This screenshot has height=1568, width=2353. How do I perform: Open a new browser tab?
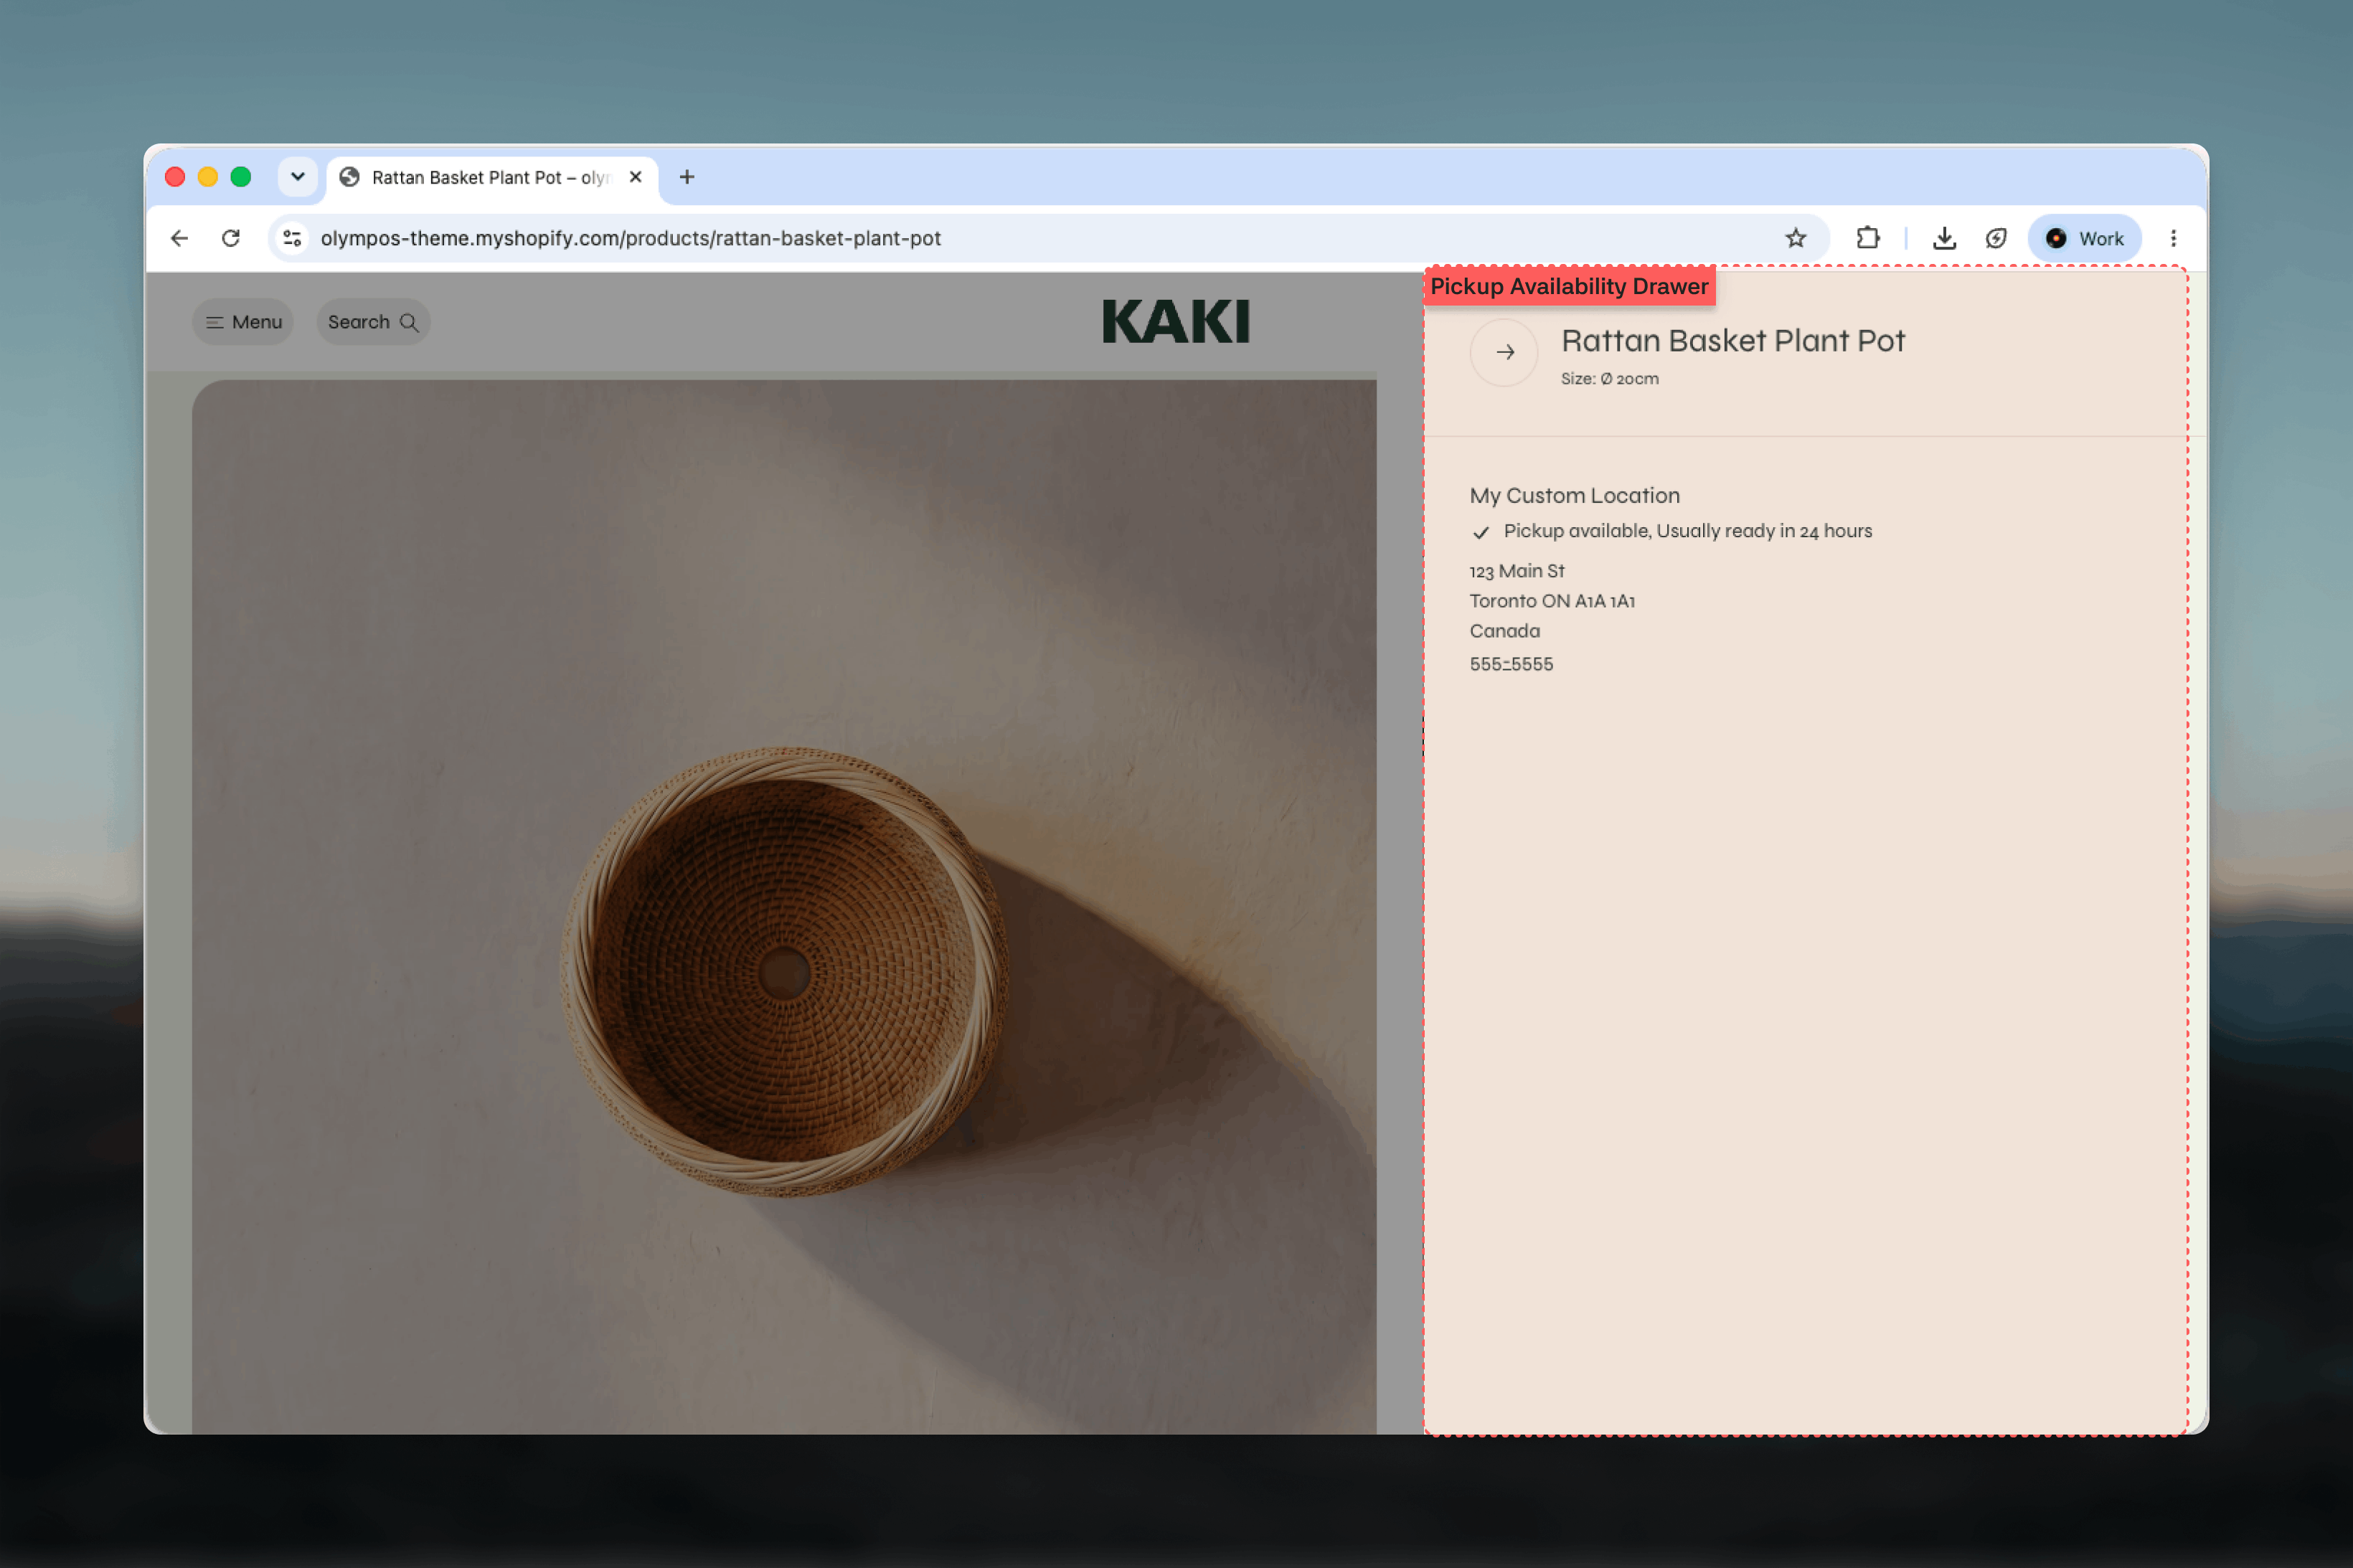(687, 177)
